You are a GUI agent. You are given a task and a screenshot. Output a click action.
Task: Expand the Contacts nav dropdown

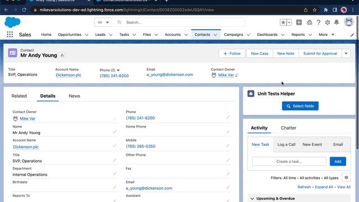click(x=215, y=35)
